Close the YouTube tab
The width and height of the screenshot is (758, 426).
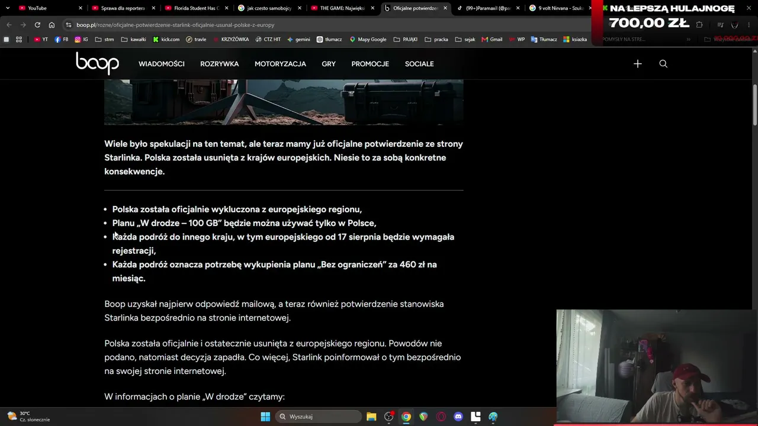coord(80,8)
